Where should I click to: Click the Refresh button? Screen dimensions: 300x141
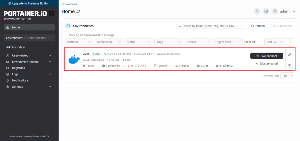pyautogui.click(x=258, y=26)
